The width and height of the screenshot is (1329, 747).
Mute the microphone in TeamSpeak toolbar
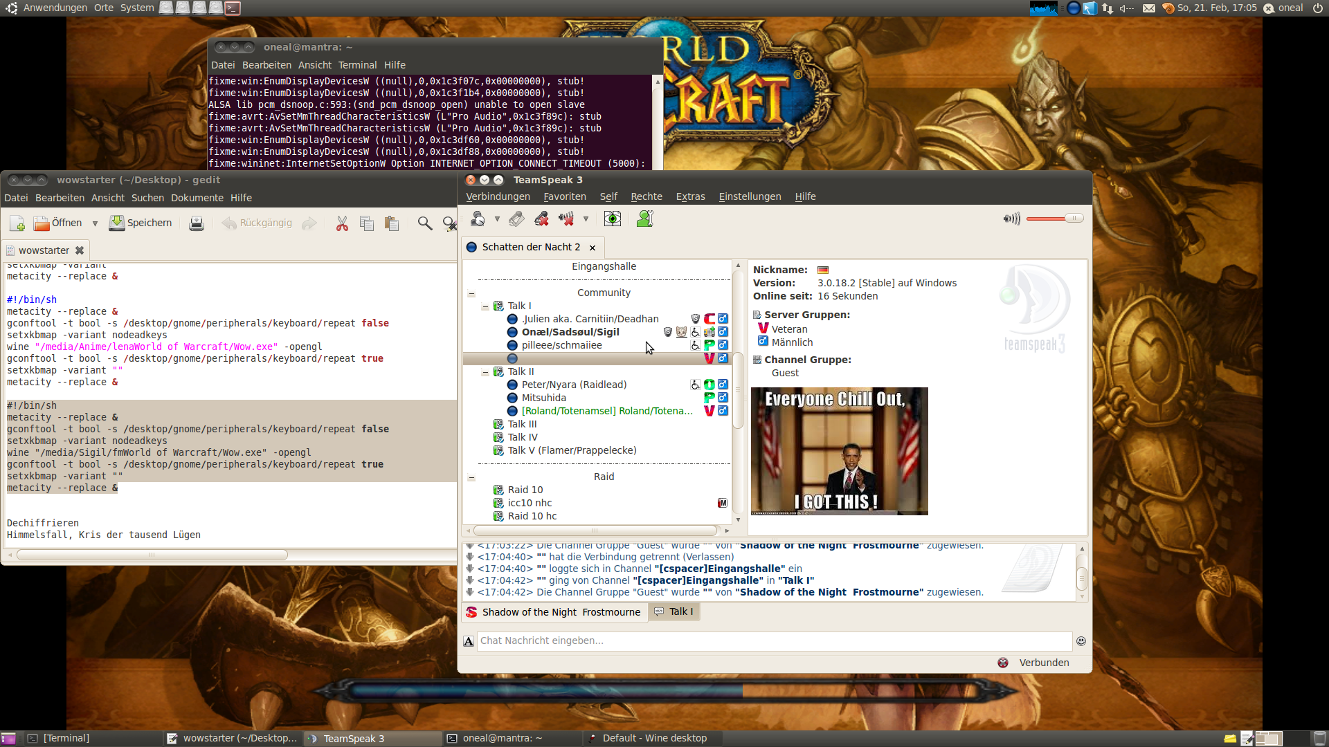541,219
